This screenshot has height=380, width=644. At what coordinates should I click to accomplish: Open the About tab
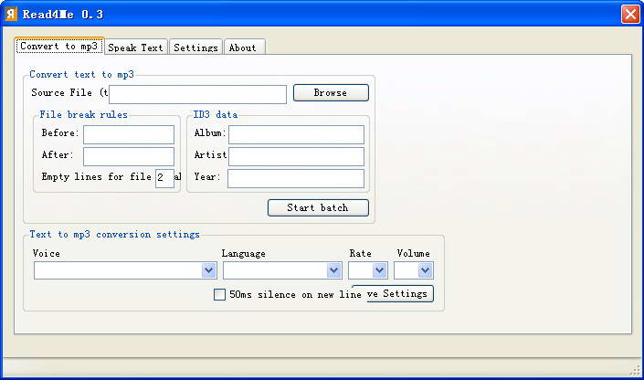pyautogui.click(x=244, y=47)
